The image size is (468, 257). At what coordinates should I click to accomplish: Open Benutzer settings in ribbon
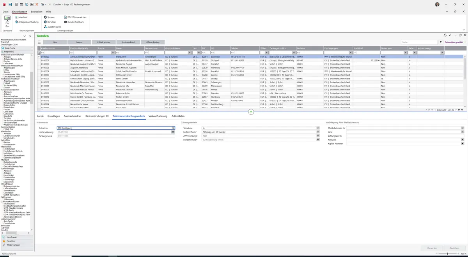tap(50, 22)
